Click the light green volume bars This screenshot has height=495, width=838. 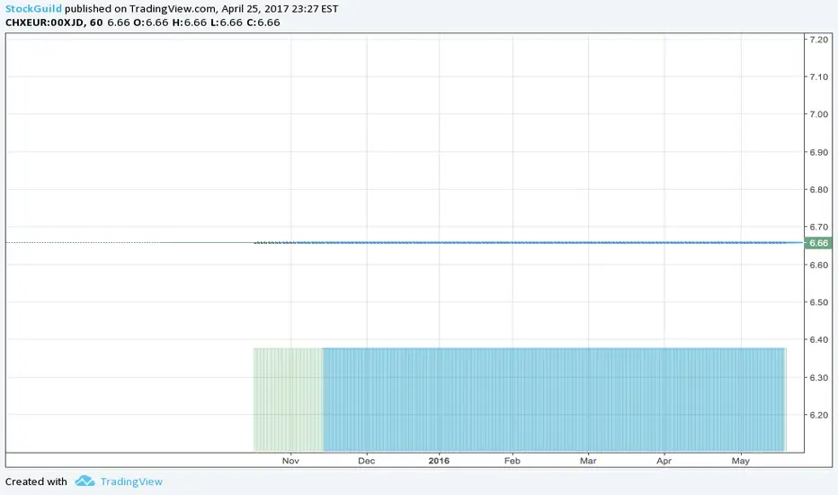point(289,400)
